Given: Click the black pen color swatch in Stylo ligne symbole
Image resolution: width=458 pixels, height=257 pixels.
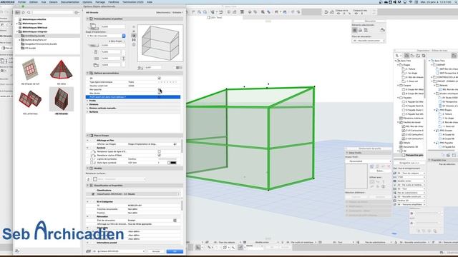Looking at the screenshot, I should tap(173, 163).
